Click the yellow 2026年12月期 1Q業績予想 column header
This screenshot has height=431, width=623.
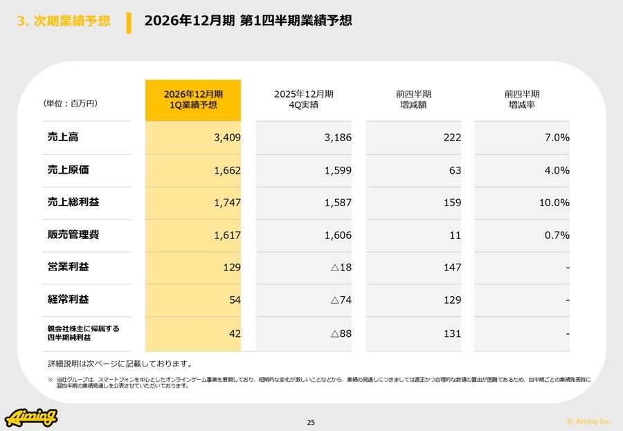point(193,100)
